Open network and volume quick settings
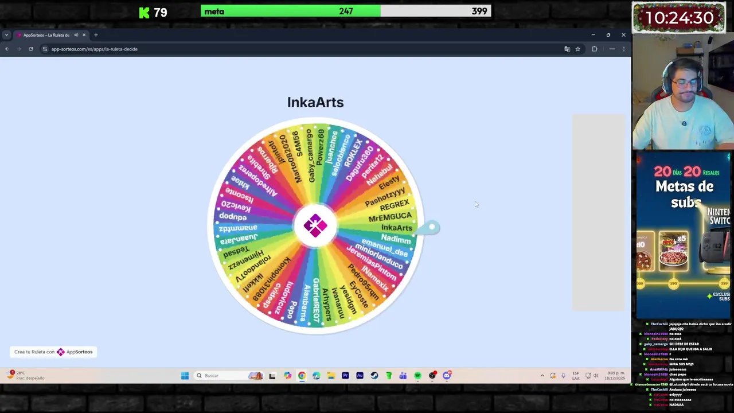Screen dimensions: 734x413 coord(592,376)
